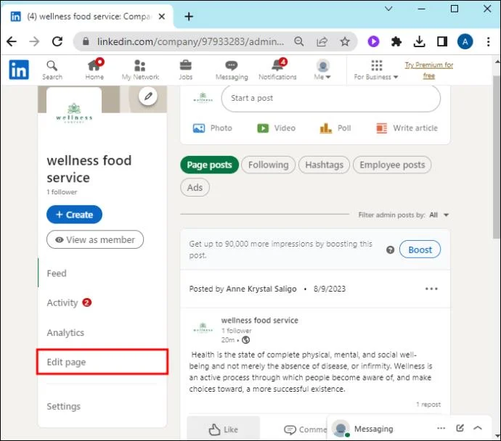Open the Search icon in LinkedIn navbar

52,70
